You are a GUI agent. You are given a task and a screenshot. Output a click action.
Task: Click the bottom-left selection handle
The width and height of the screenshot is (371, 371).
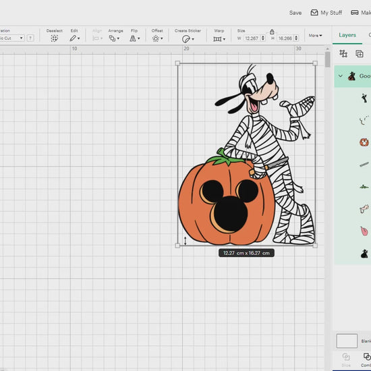(177, 246)
